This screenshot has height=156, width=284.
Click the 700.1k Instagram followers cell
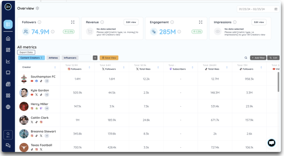[78, 147]
